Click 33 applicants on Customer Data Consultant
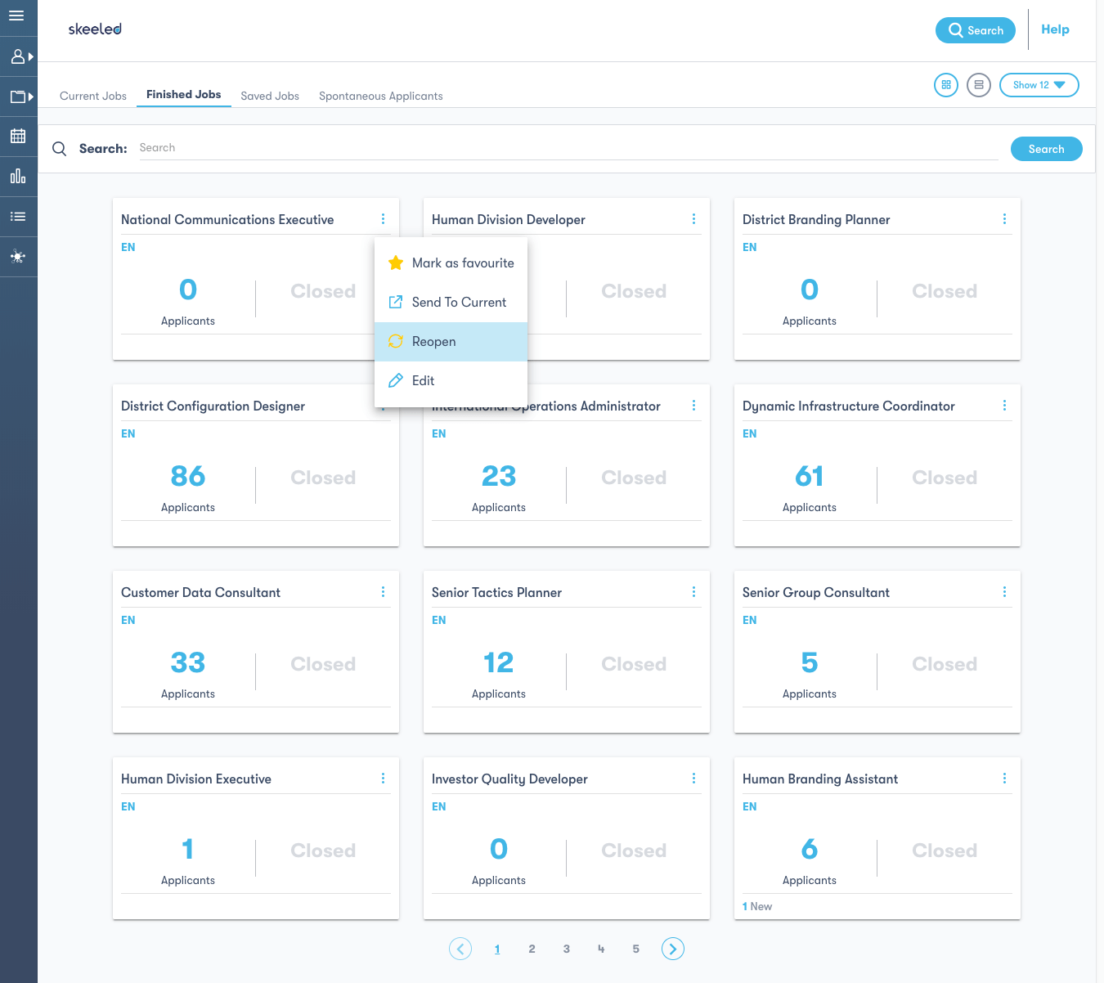 tap(188, 662)
